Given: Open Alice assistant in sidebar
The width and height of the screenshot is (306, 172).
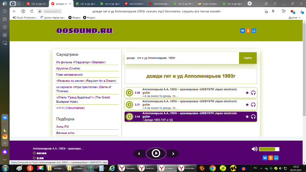Looking at the screenshot, I should 5,152.
